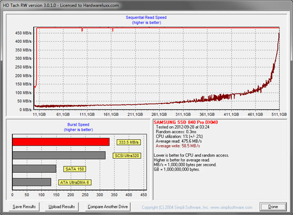This screenshot has height=215, width=293.
Task: Click the gray ATA UltraDMA 6 bar
Action: click(32, 182)
